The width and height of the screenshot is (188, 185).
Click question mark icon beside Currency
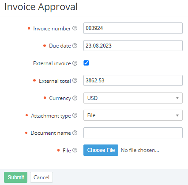[75, 98]
